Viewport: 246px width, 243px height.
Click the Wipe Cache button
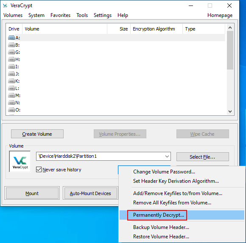coord(203,134)
